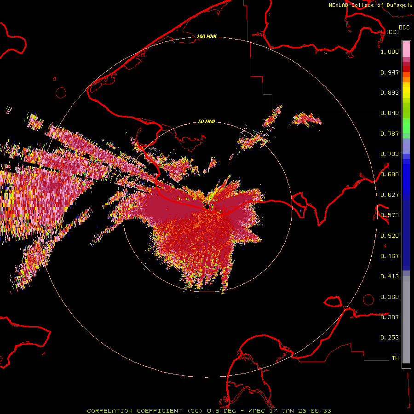Select the 0.520 scale value
Viewport: 414px width, 414px height.
pyautogui.click(x=390, y=236)
